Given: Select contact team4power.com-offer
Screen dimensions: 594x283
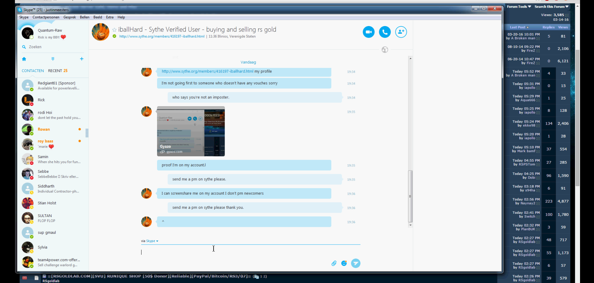Looking at the screenshot, I should pyautogui.click(x=53, y=262).
